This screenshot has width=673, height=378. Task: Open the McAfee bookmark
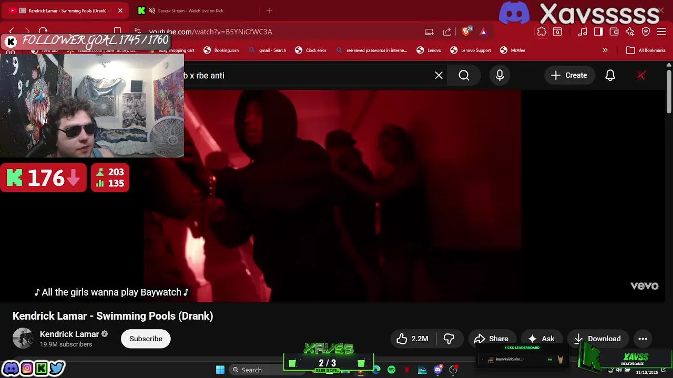pos(513,50)
